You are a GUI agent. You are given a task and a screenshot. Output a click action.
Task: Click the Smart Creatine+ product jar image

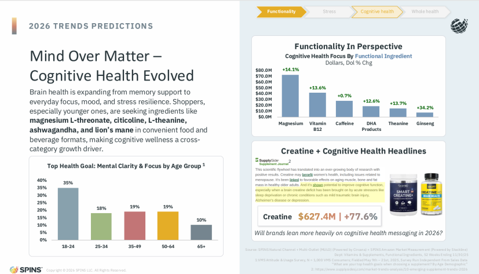coord(405,194)
